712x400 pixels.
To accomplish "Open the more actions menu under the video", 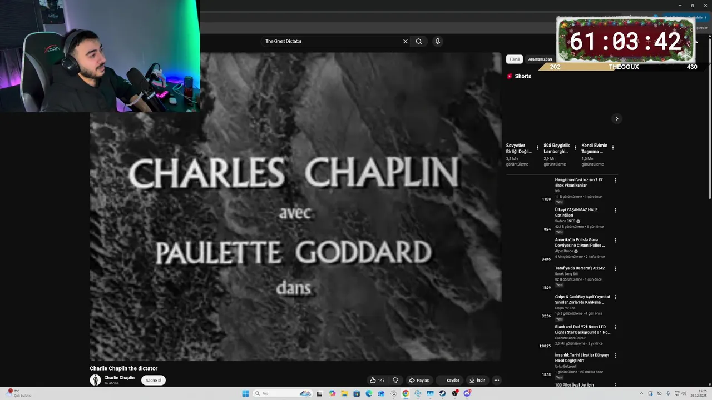I will pos(497,381).
